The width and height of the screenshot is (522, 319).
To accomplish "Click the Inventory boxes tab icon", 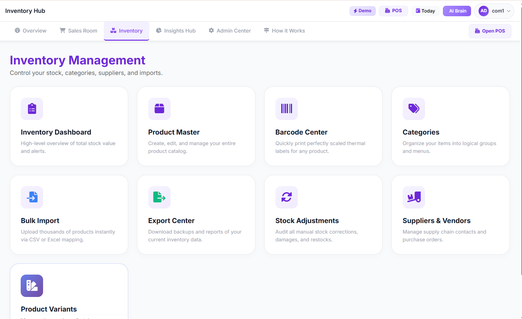I will click(x=113, y=31).
